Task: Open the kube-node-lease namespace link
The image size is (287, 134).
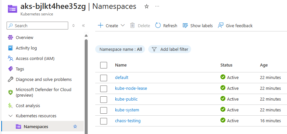Action: 131,88
